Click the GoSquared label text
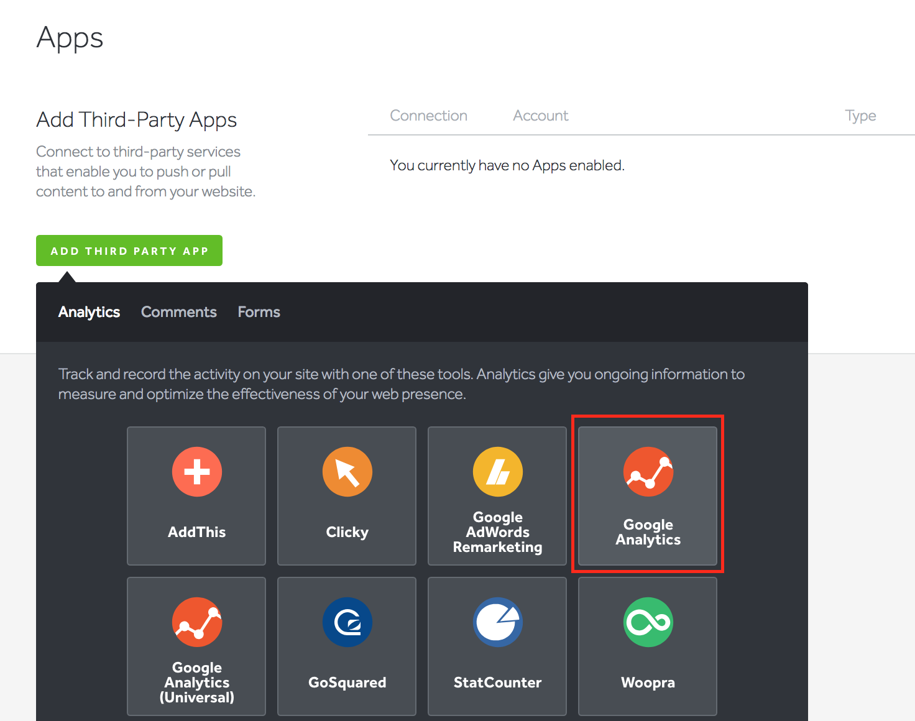915x721 pixels. click(347, 683)
